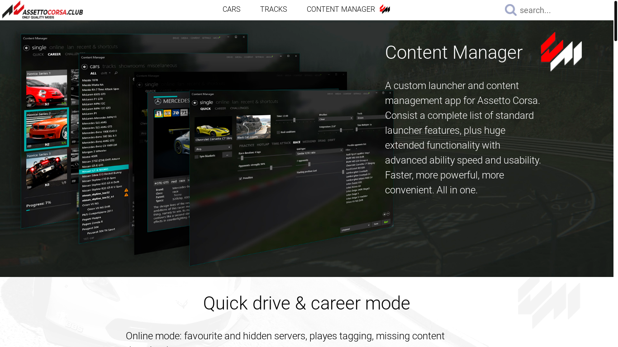
Task: Open online section in quick race window
Action: 222,102
